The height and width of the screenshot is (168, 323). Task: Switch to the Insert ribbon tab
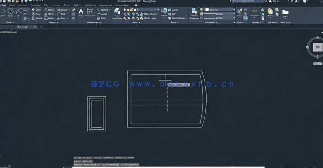(x=12, y=5)
